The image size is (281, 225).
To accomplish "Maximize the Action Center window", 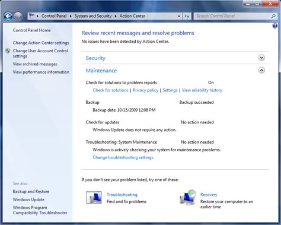I will point(257,4).
